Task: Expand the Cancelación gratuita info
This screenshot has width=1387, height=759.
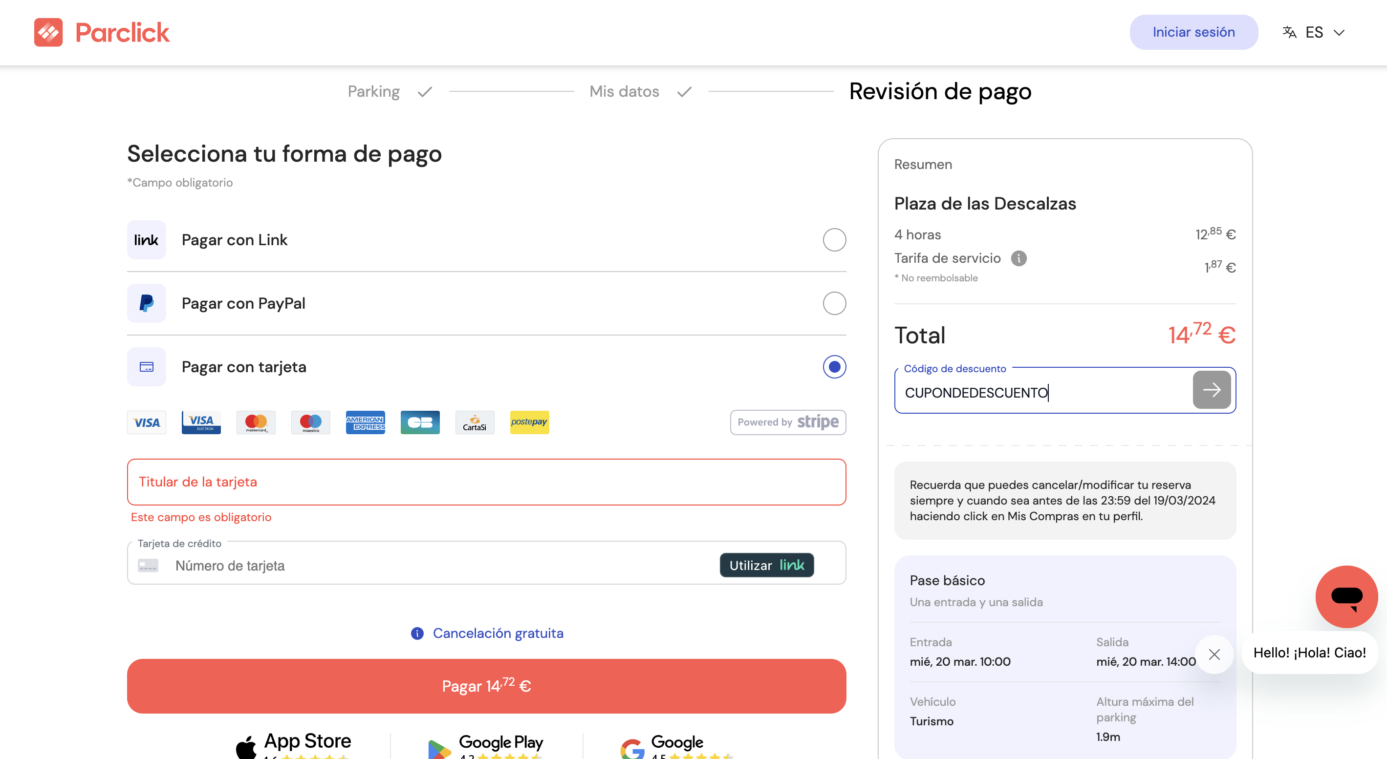Action: (498, 633)
